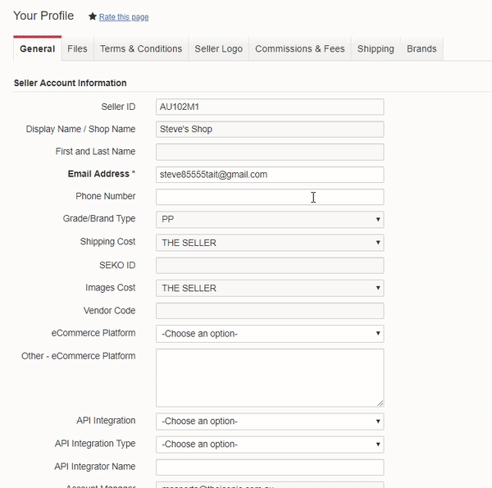492x488 pixels.
Task: Click the Other - eCommerce Platform text area
Action: tap(269, 377)
